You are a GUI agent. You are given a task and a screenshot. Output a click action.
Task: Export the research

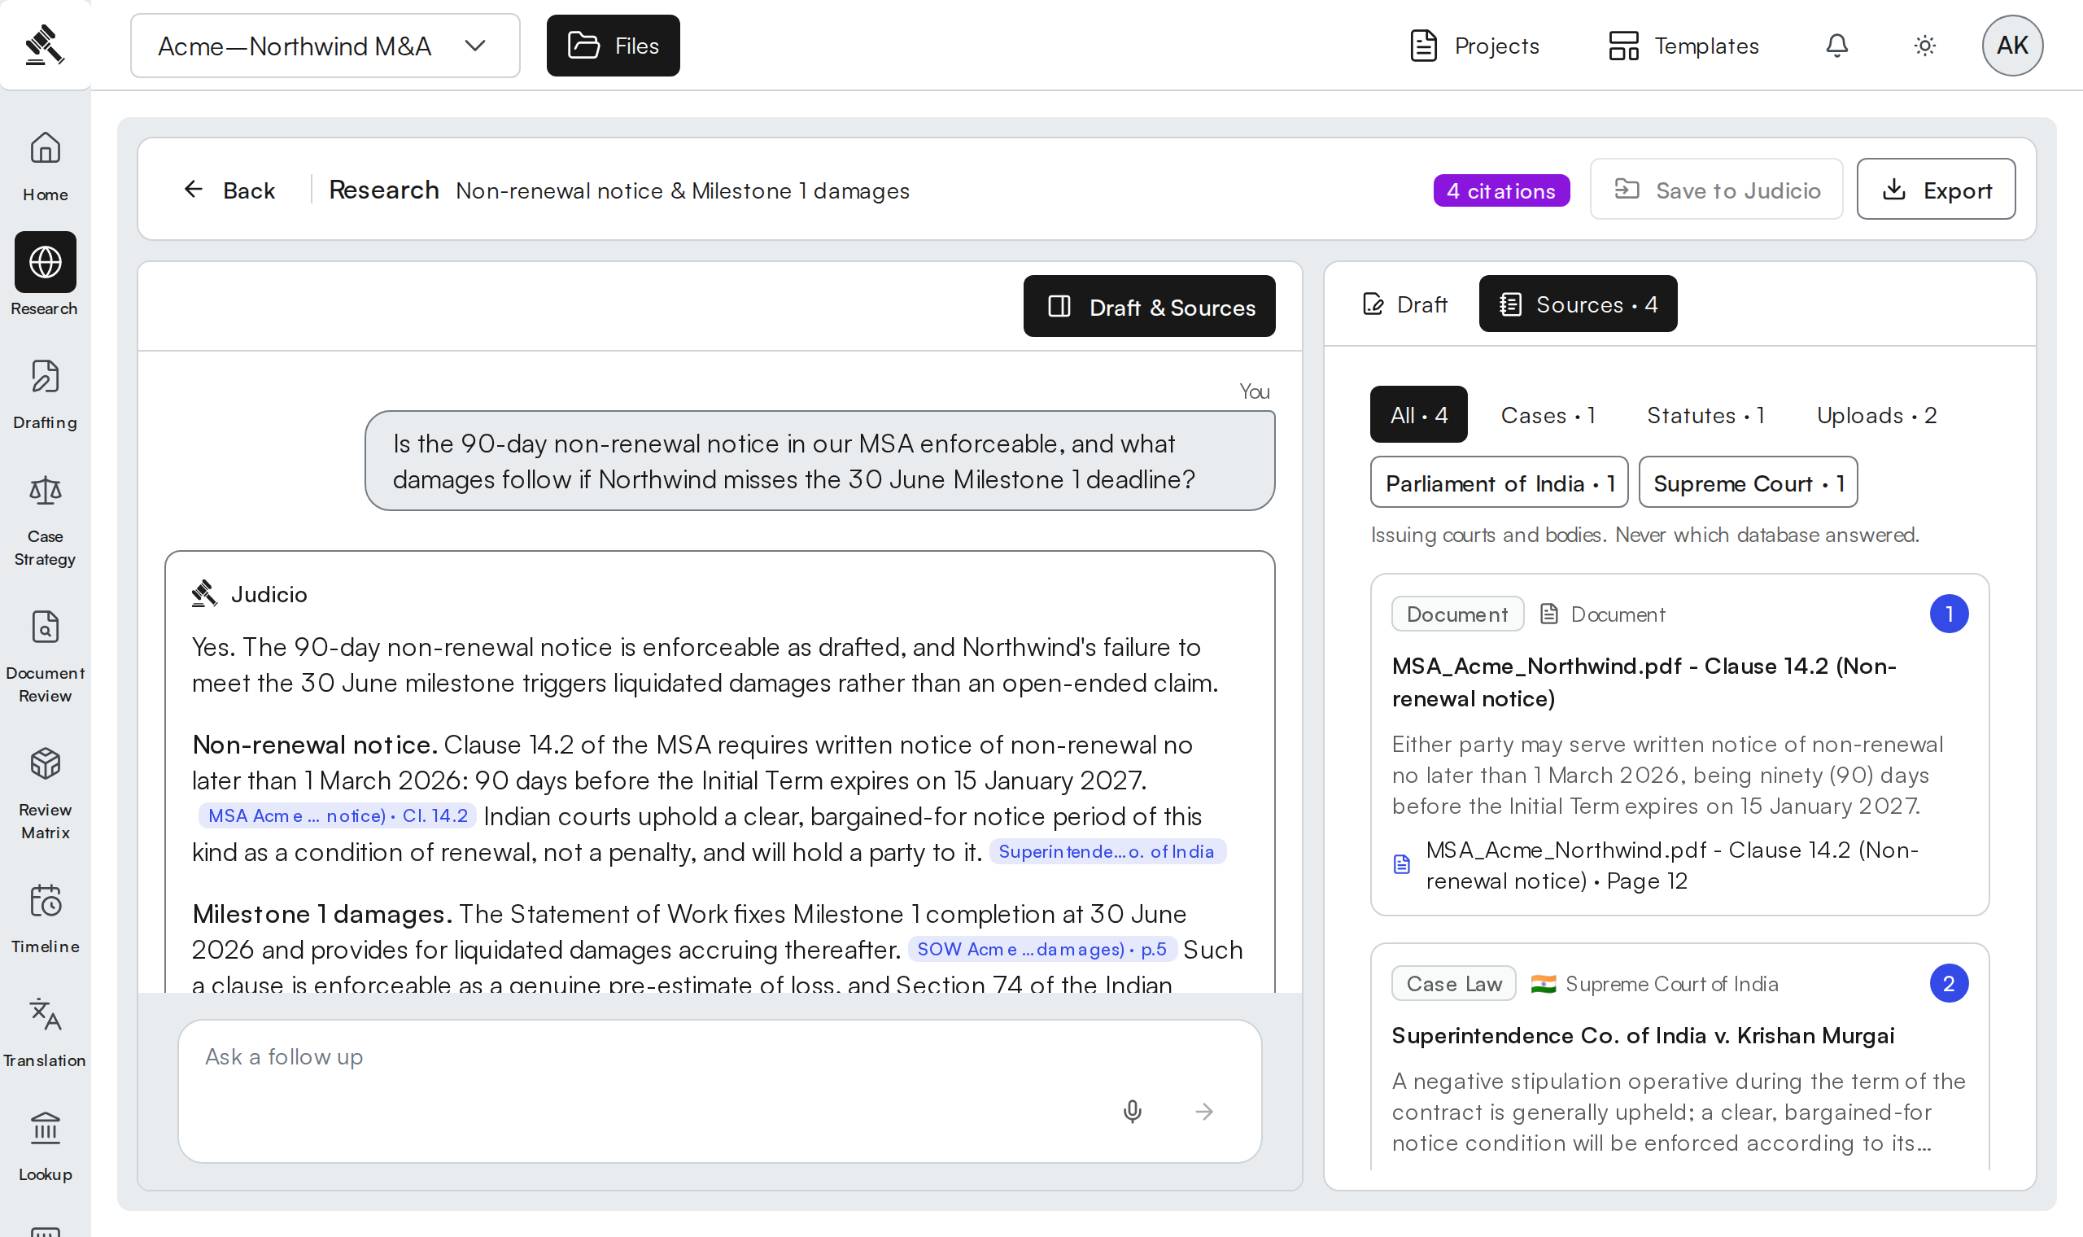[1937, 190]
